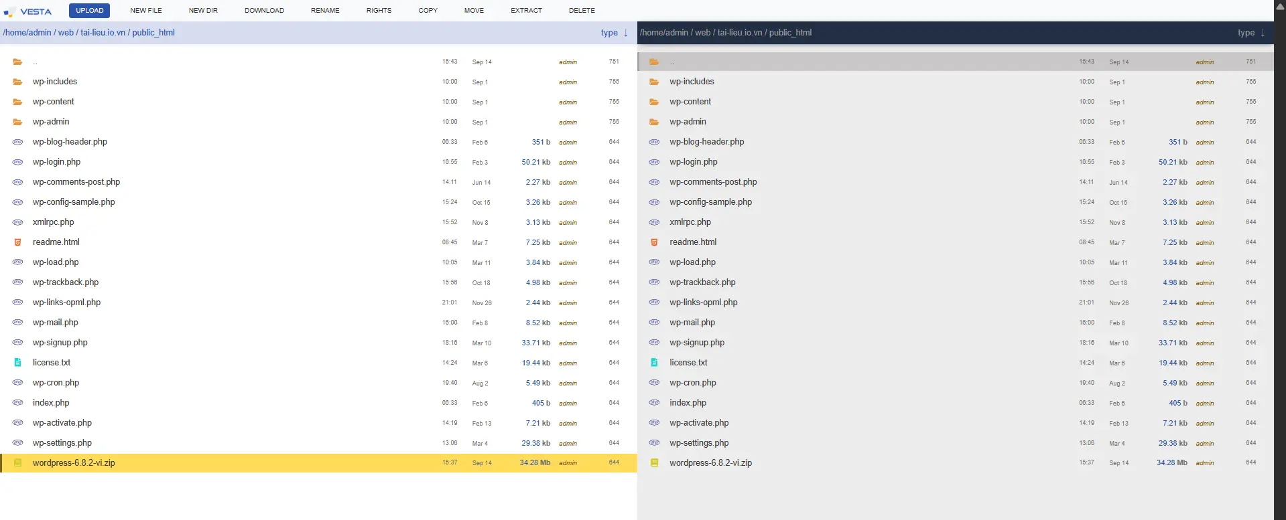This screenshot has width=1286, height=520.
Task: Click the Vesta logo icon
Action: coord(9,12)
